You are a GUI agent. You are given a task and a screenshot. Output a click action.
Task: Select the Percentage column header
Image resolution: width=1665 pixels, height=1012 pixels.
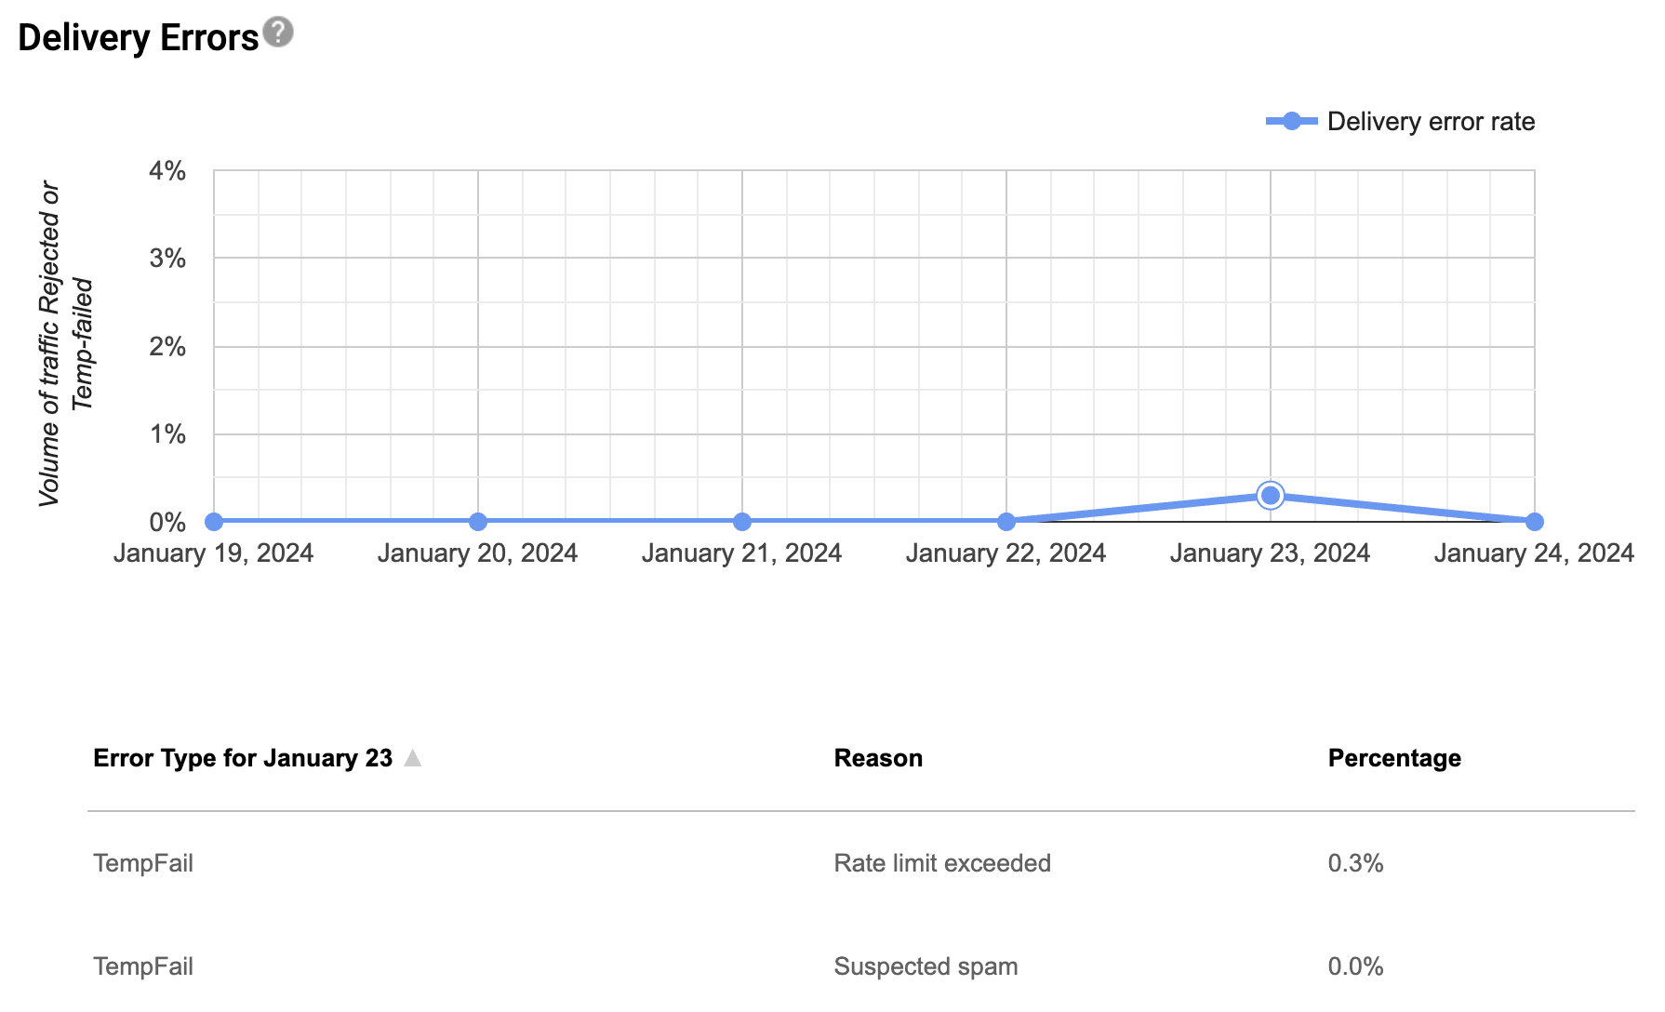point(1393,758)
